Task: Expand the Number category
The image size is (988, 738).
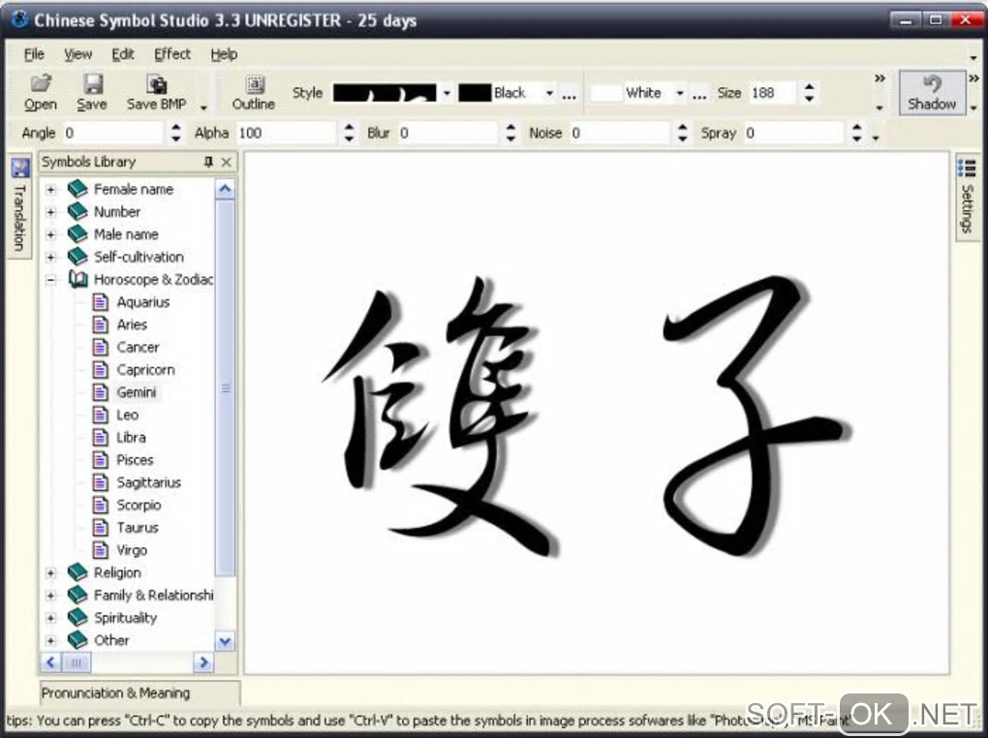Action: 51,212
